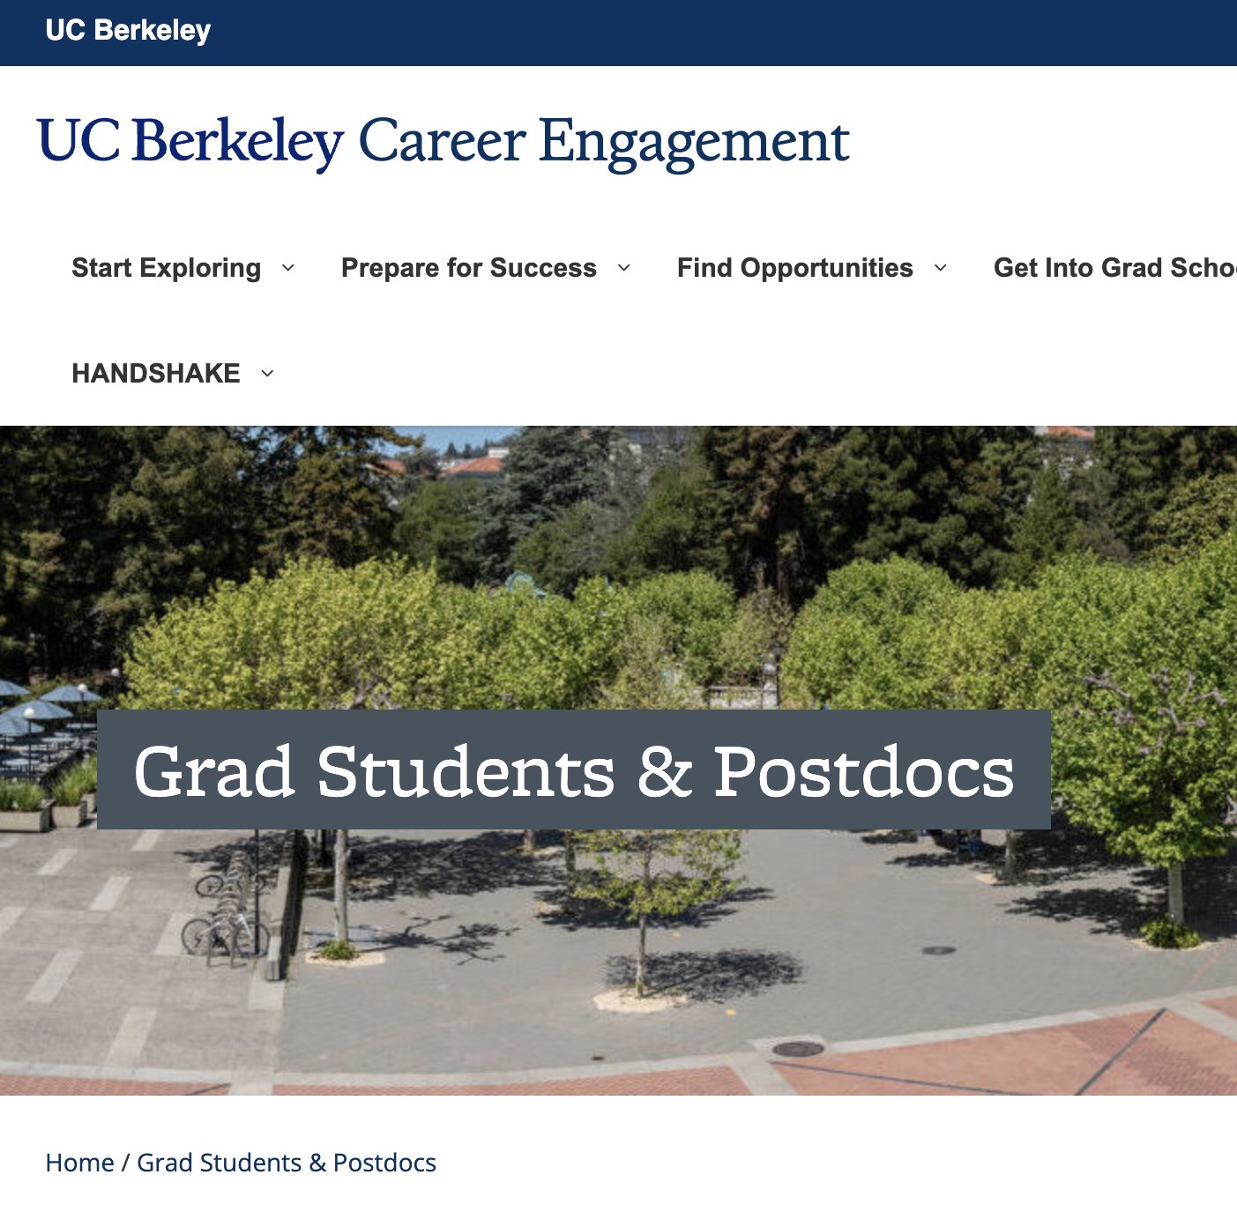Select the Find Opportunities menu item
Screen dimensions: 1237x1212
tap(795, 268)
